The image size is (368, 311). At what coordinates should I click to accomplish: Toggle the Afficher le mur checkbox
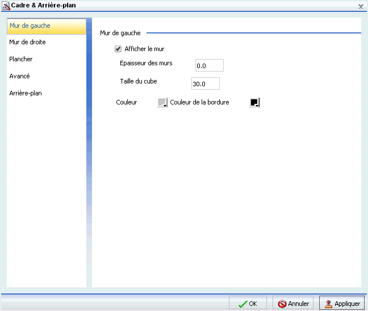[x=118, y=49]
